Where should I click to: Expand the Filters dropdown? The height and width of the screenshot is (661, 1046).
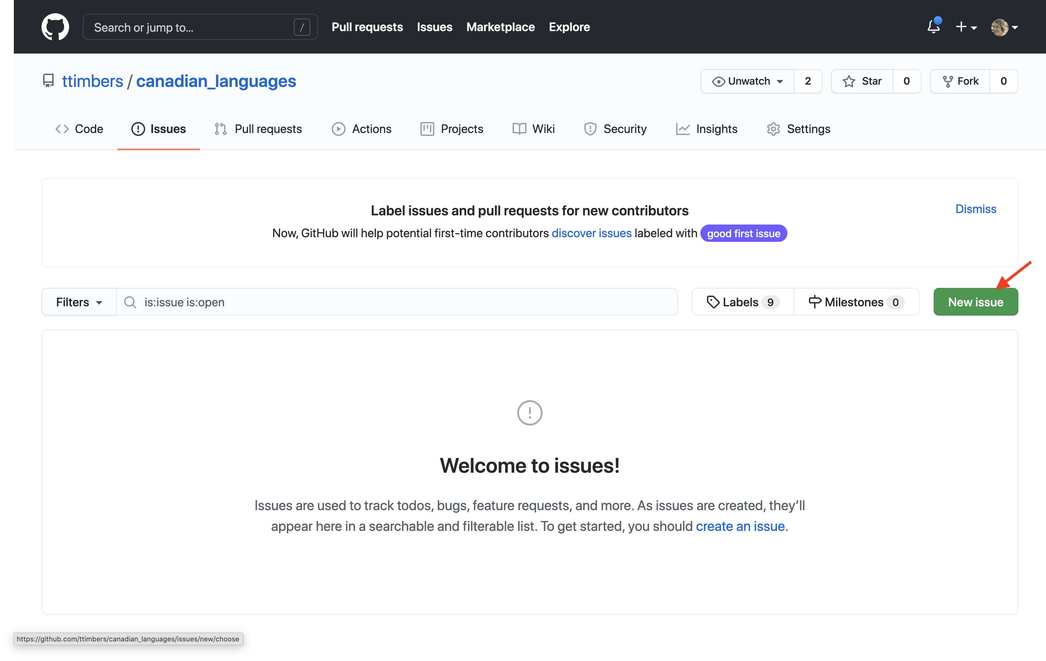[x=79, y=302]
